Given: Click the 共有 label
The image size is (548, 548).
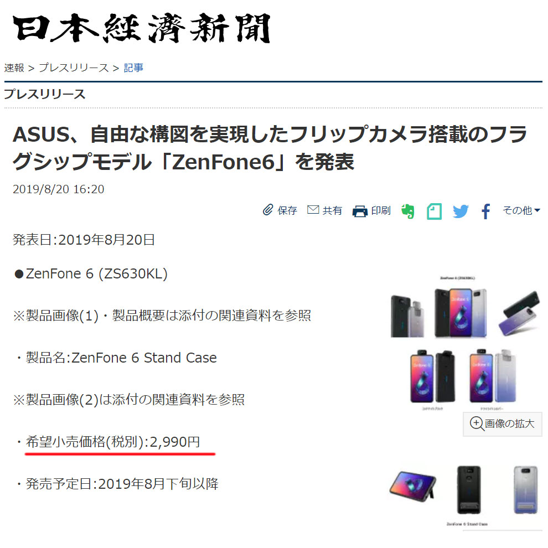Looking at the screenshot, I should pyautogui.click(x=332, y=210).
